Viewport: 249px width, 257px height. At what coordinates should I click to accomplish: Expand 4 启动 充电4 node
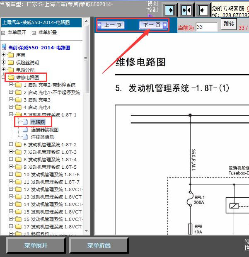[x=11, y=107]
